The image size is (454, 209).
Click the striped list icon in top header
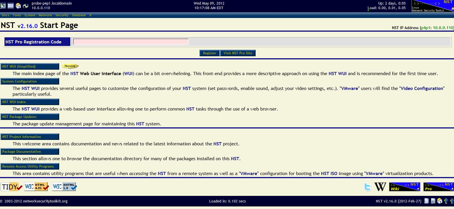point(11,6)
